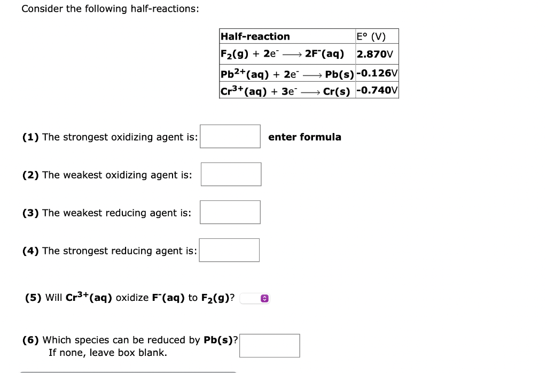Click the partially visible button at the bottom
The height and width of the screenshot is (373, 547).
[x=128, y=371]
